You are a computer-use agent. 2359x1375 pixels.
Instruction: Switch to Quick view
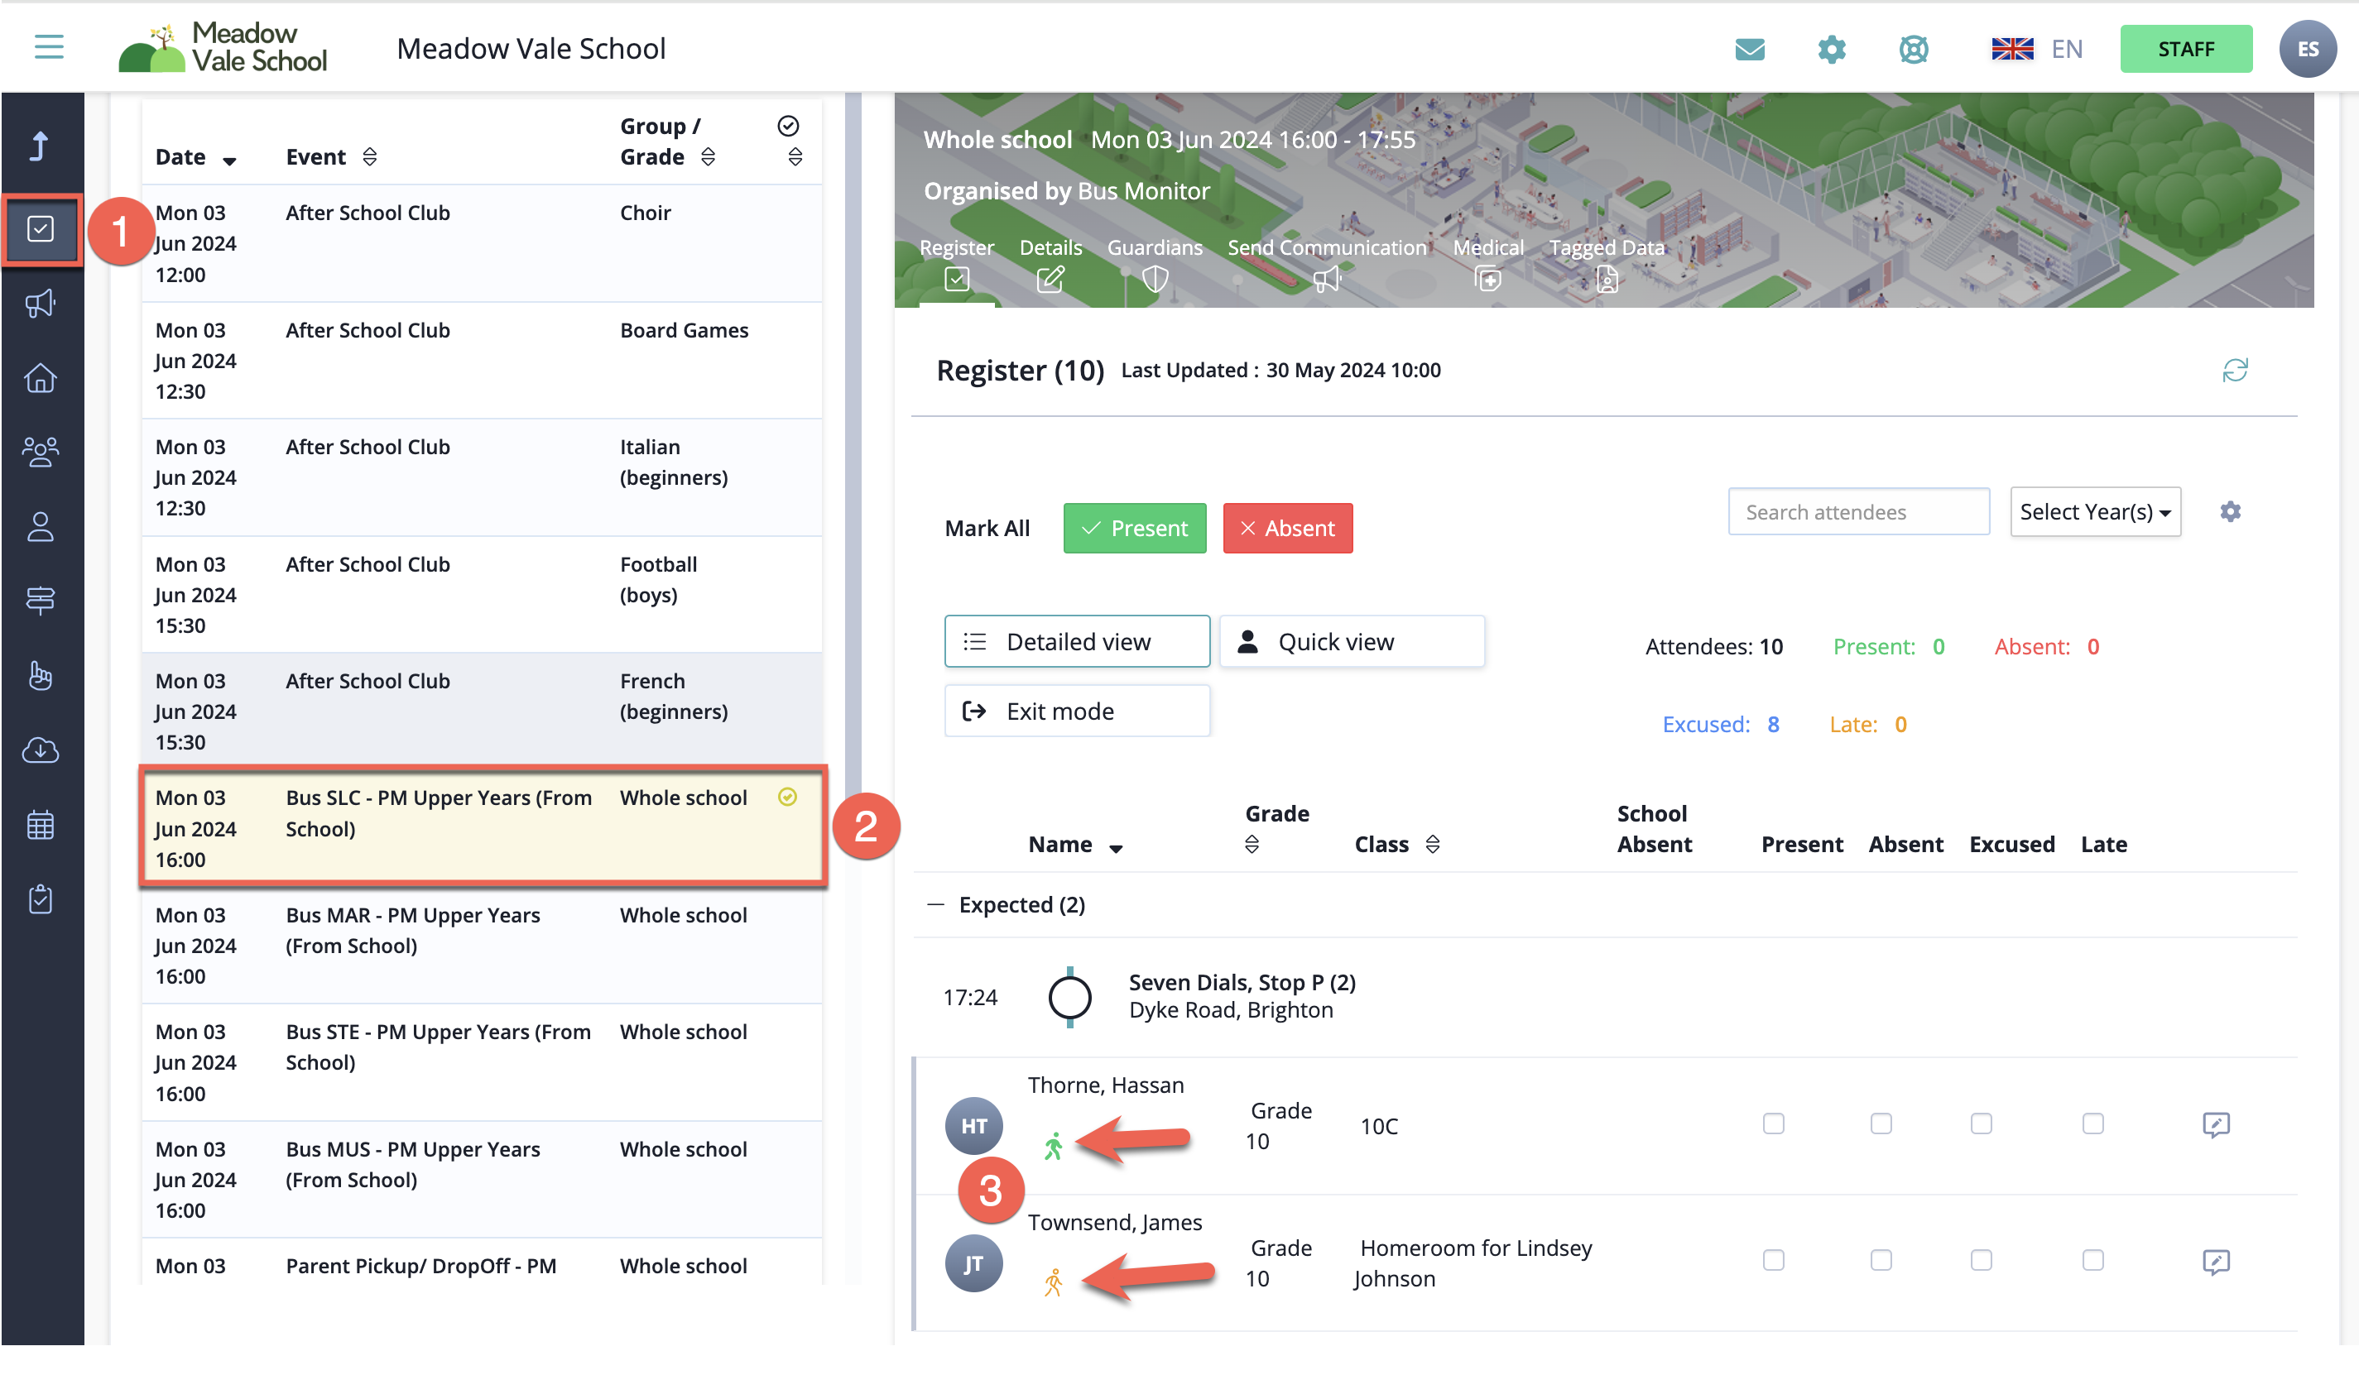pos(1352,642)
